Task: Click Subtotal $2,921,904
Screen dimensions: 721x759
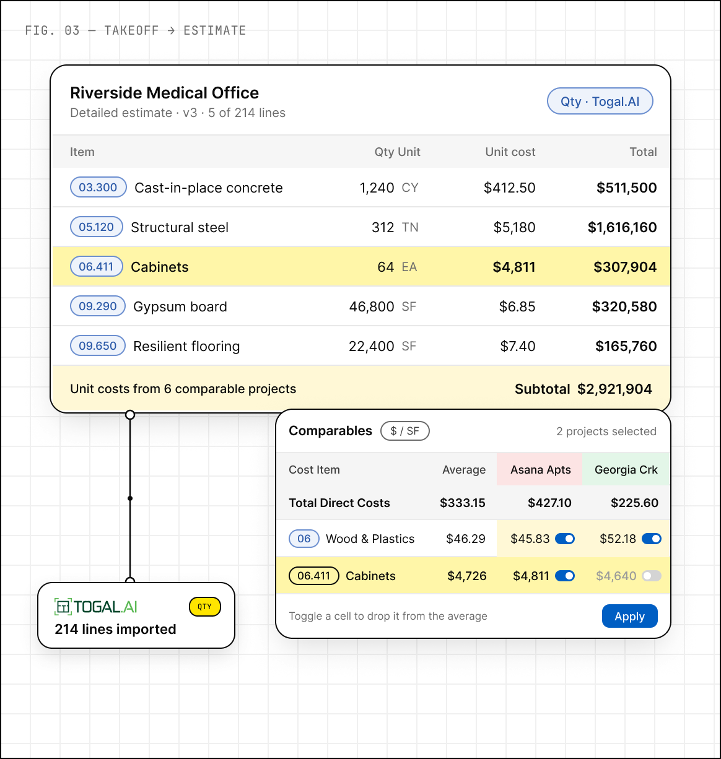Action: pos(583,389)
